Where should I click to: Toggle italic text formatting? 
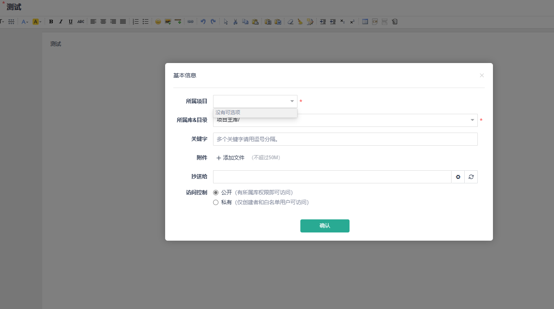(x=61, y=22)
